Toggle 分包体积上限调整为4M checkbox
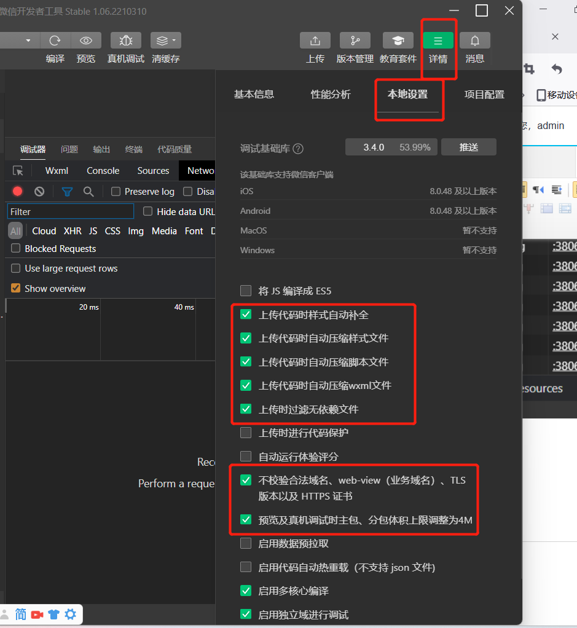577x628 pixels. point(246,519)
